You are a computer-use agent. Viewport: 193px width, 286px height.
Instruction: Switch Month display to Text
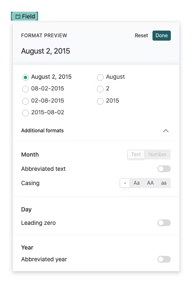tap(136, 155)
